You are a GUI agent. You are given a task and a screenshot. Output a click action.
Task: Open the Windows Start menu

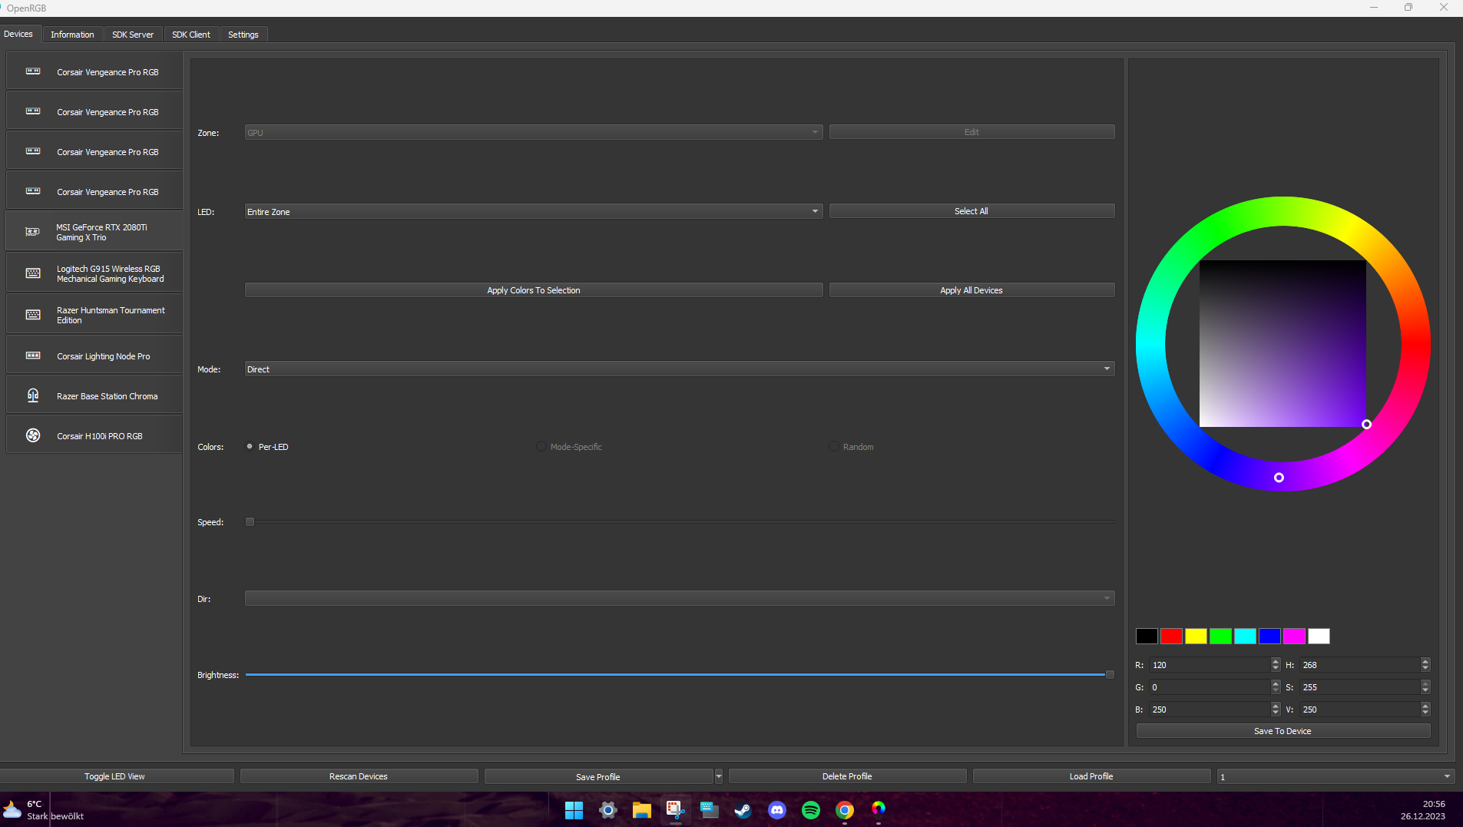574,810
